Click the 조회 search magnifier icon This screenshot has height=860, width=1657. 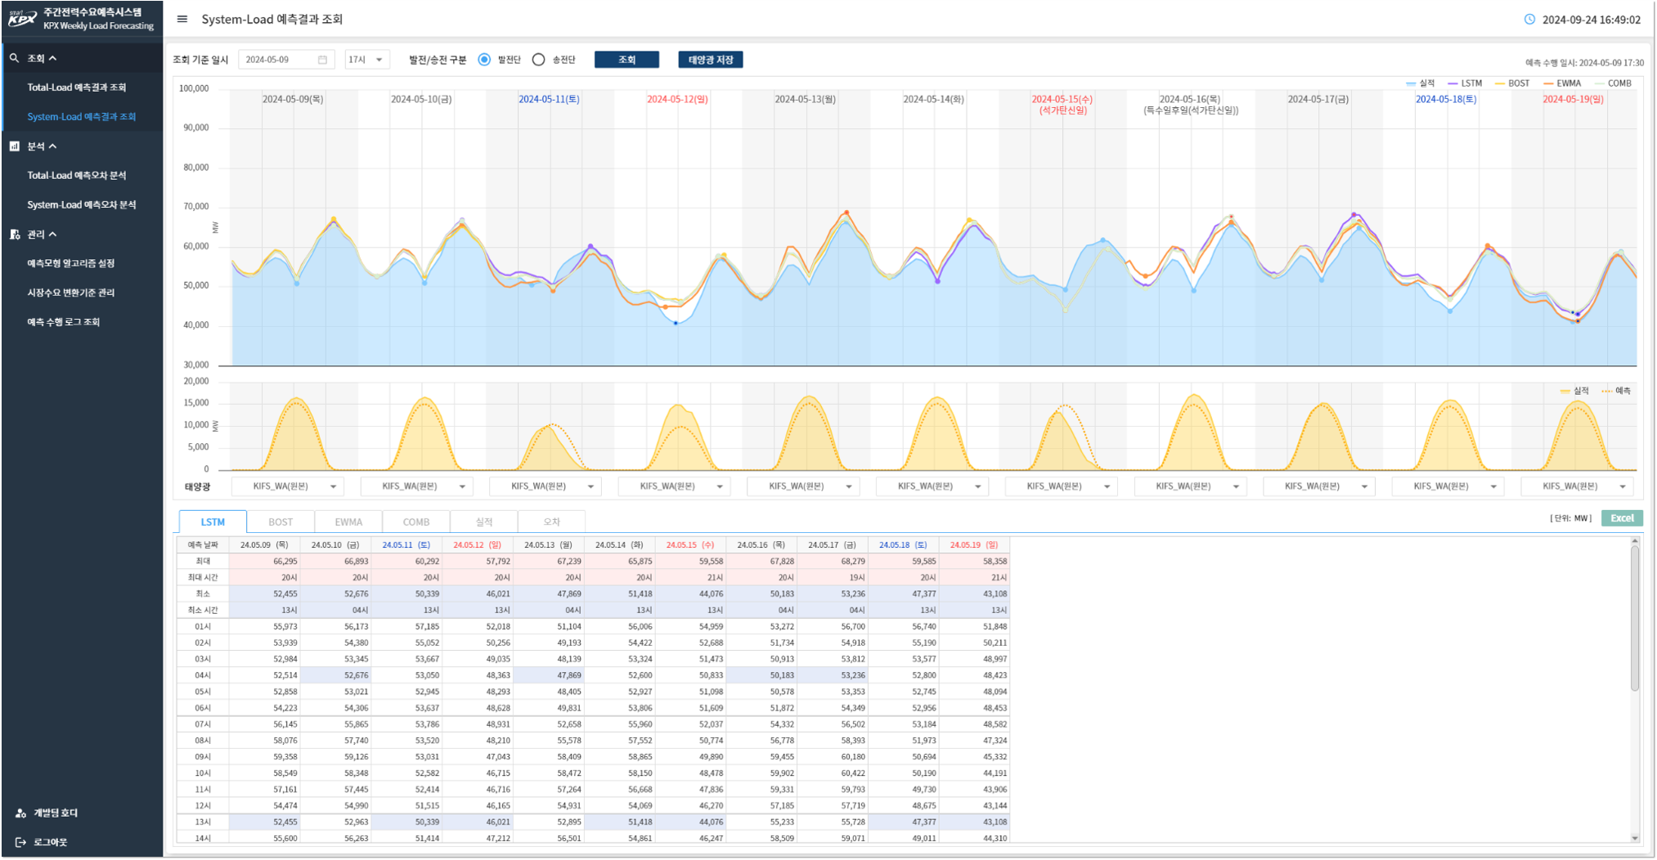(x=14, y=58)
